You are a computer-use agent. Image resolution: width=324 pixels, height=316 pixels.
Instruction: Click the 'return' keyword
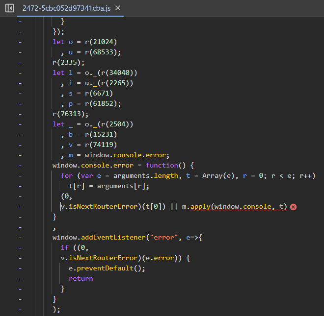[x=81, y=279]
